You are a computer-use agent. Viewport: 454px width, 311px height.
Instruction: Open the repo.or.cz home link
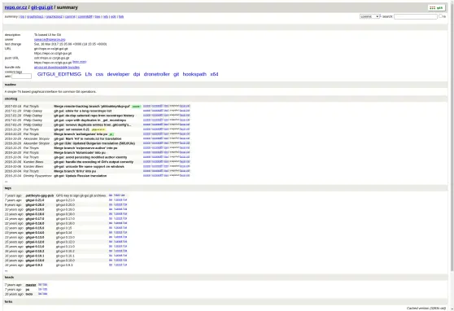pyautogui.click(x=15, y=7)
